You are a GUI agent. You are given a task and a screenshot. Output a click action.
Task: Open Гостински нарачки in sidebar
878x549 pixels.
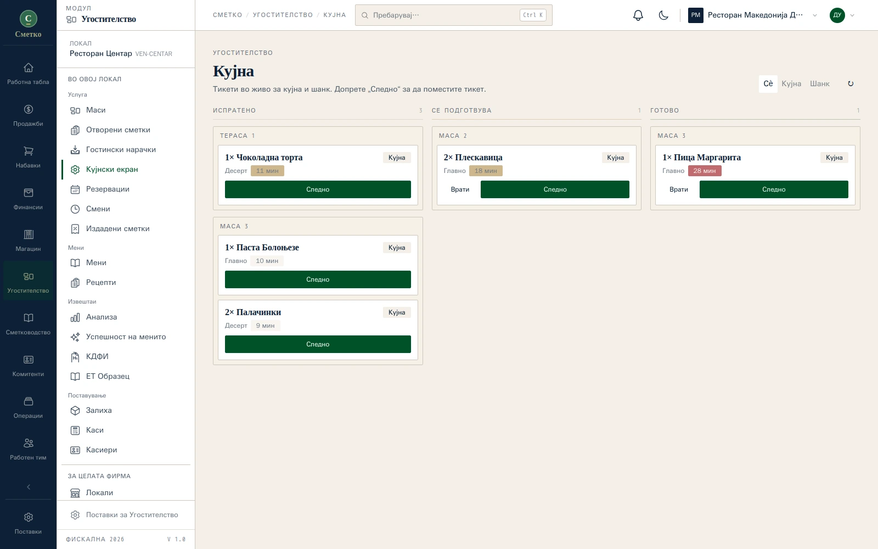pyautogui.click(x=127, y=150)
